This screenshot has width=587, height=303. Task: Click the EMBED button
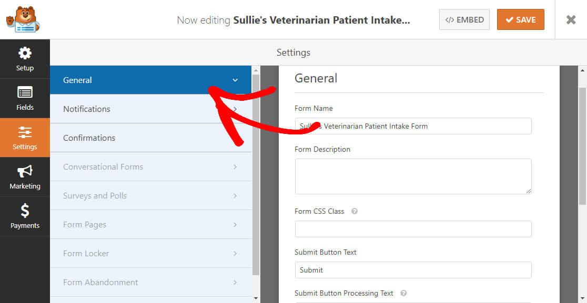[464, 19]
